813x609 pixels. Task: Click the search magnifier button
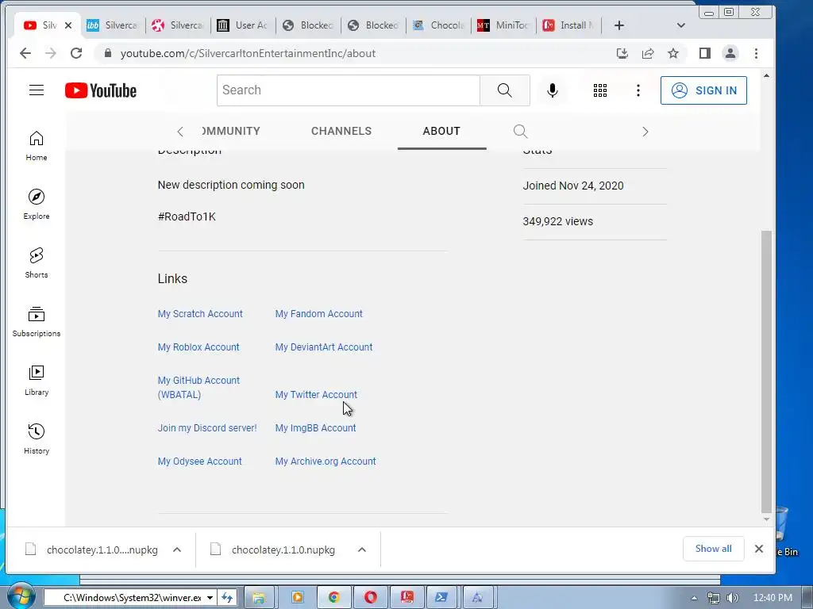504,90
